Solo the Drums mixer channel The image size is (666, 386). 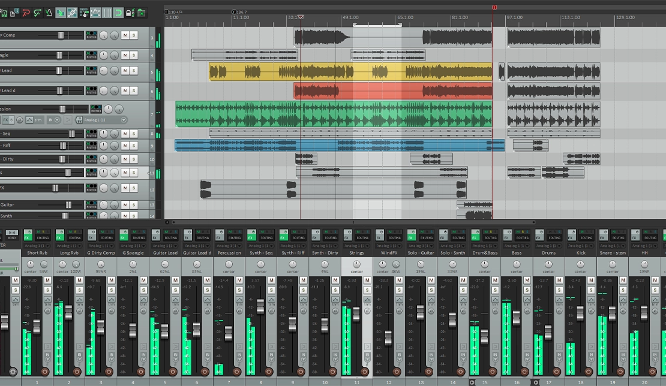tap(559, 290)
